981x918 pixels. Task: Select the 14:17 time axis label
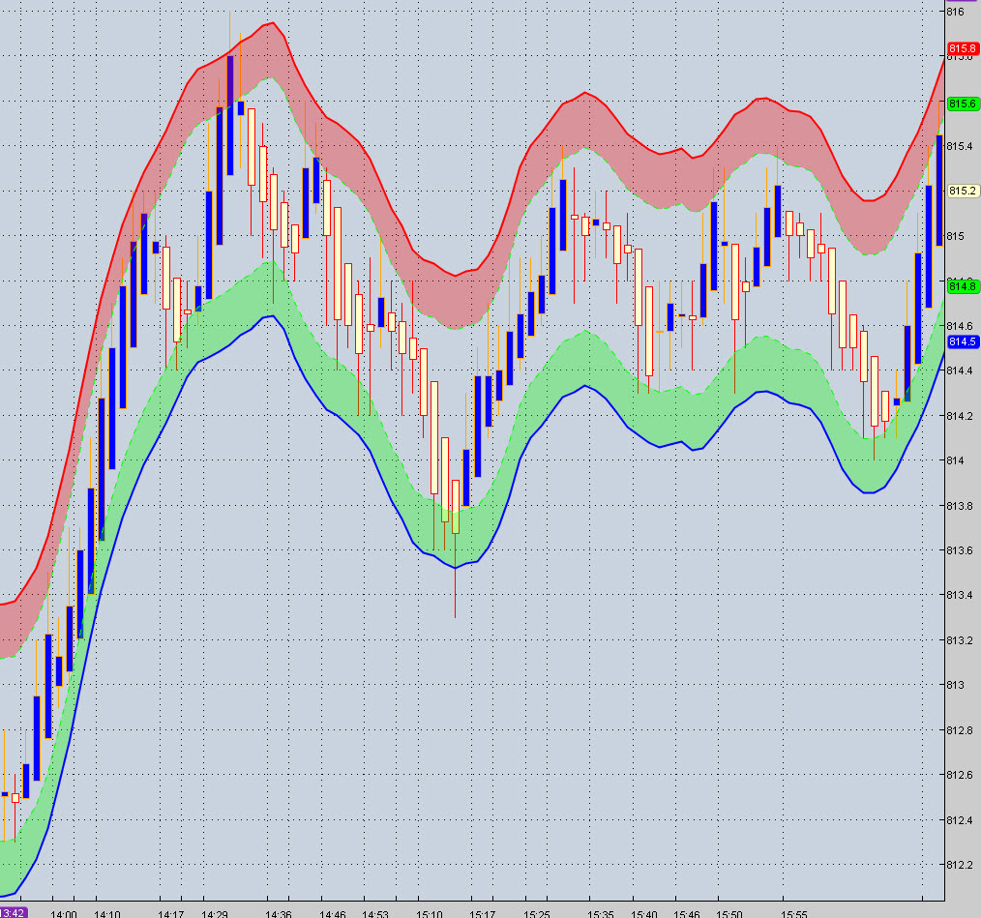coord(171,914)
